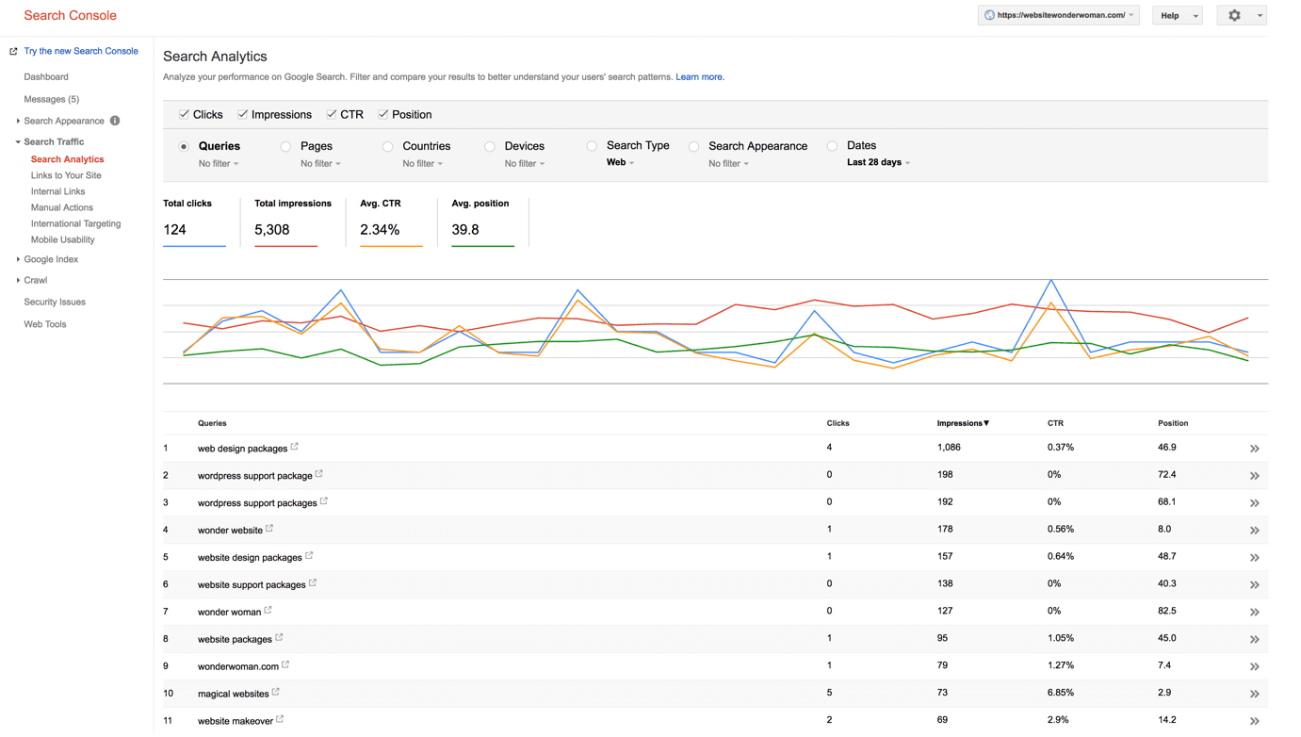
Task: Select the Devices radio button
Action: coord(490,146)
